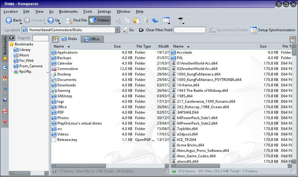This screenshot has height=177, width=298.
Task: Click the blue undo arrow icon
Action: [155, 20]
